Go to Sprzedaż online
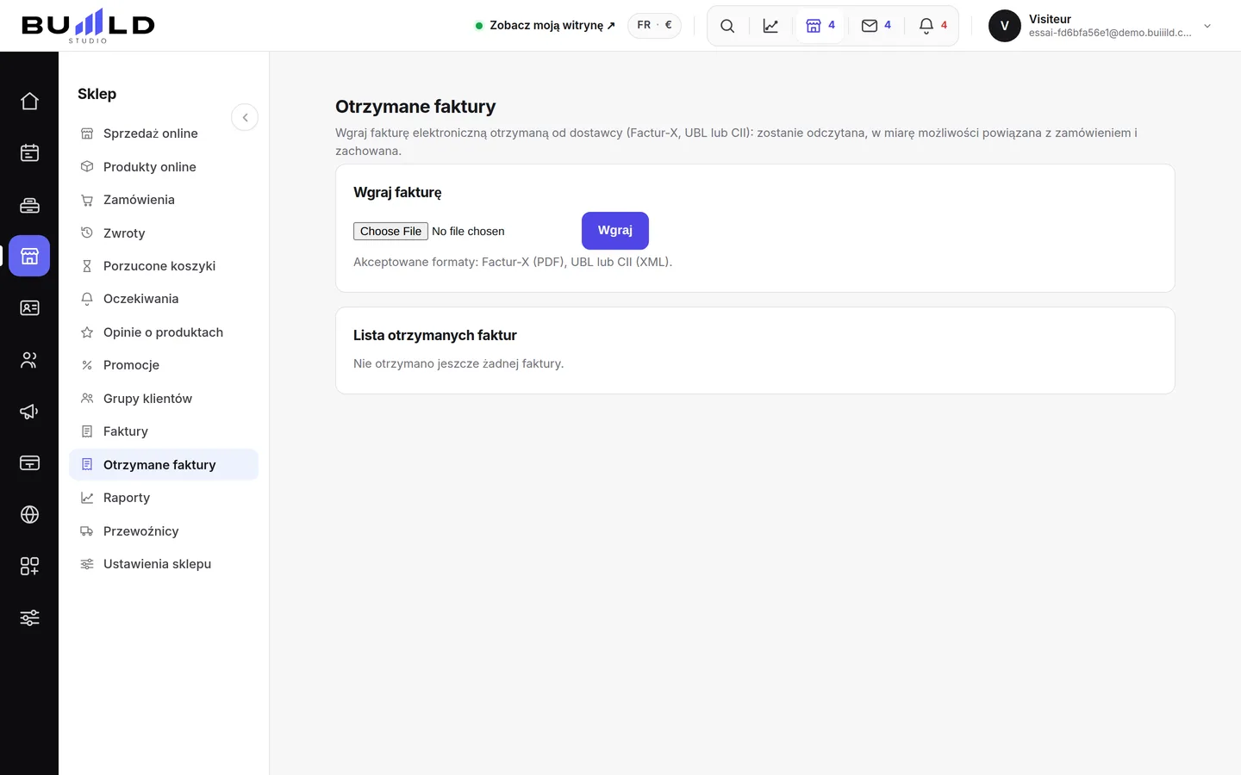 (164, 133)
